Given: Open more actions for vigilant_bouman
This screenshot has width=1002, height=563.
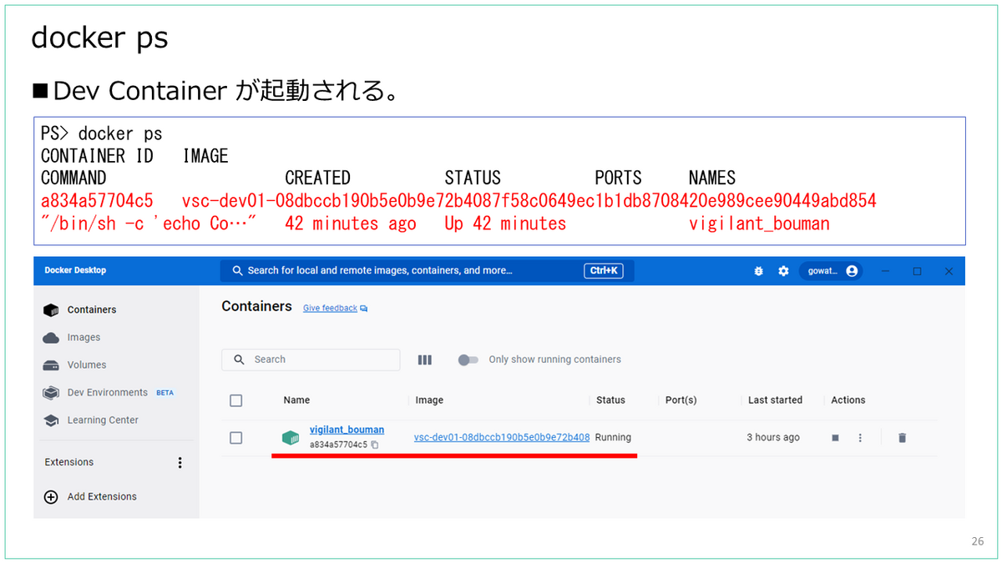Looking at the screenshot, I should [860, 438].
